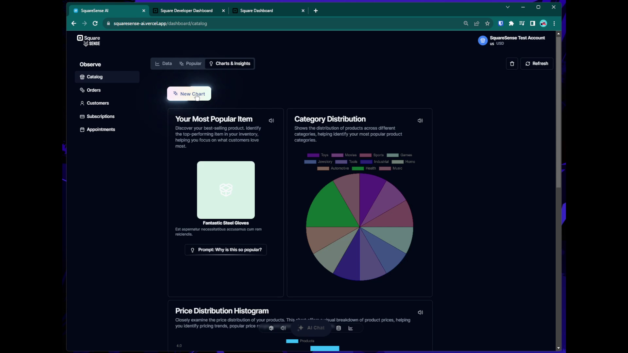Image resolution: width=628 pixels, height=353 pixels.
Task: Toggle Toys category in pie legend
Action: (318, 155)
